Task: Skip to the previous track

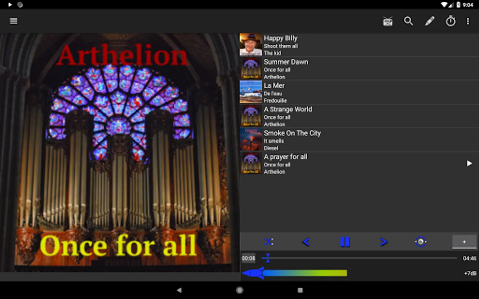Action: point(306,242)
